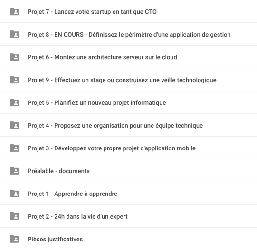The image size is (257, 249).
Task: Open Projet 7 - Lancez votre startup folder
Action: click(92, 12)
